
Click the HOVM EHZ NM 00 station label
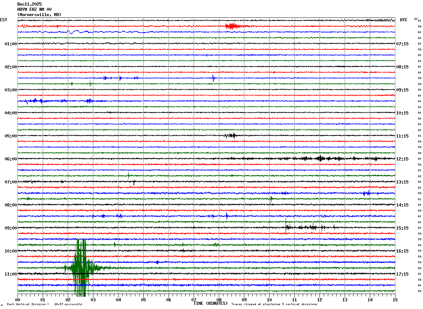pos(34,9)
